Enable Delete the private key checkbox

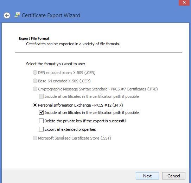[41, 121]
